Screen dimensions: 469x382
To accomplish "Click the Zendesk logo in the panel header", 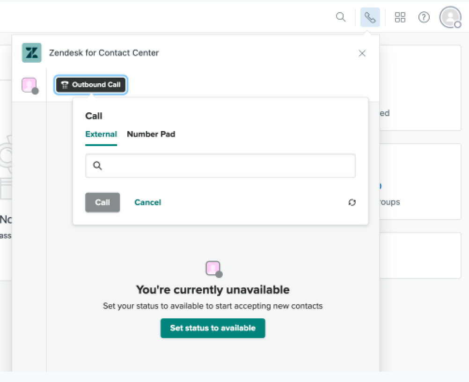I will click(32, 53).
